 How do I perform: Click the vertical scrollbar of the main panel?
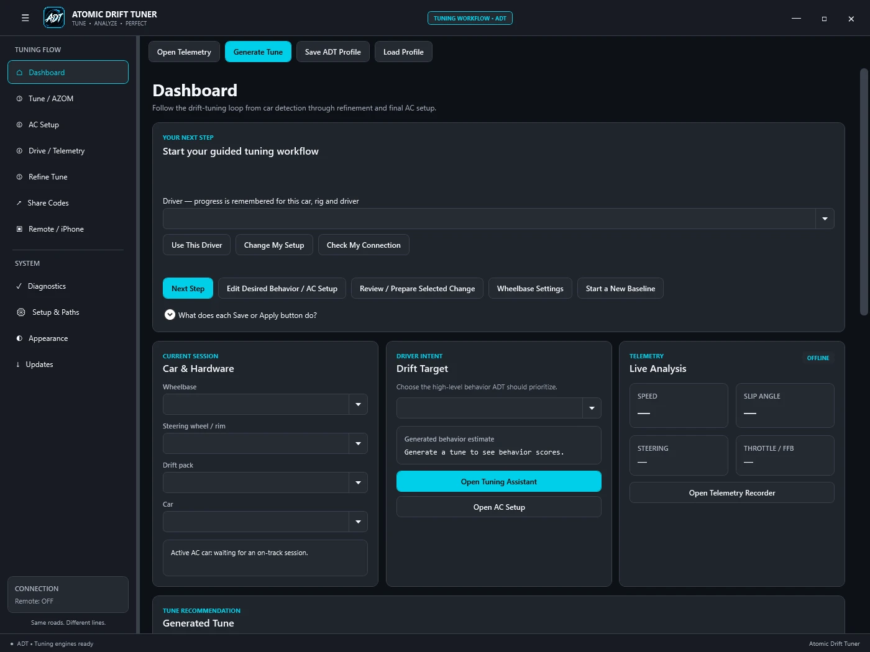(864, 192)
